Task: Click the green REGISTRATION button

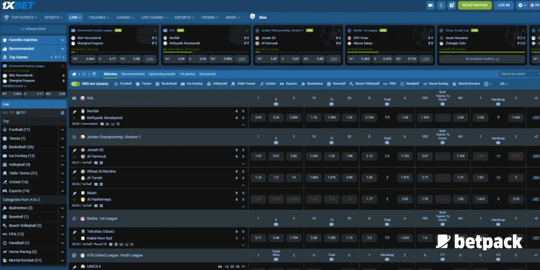Action: 474,5
